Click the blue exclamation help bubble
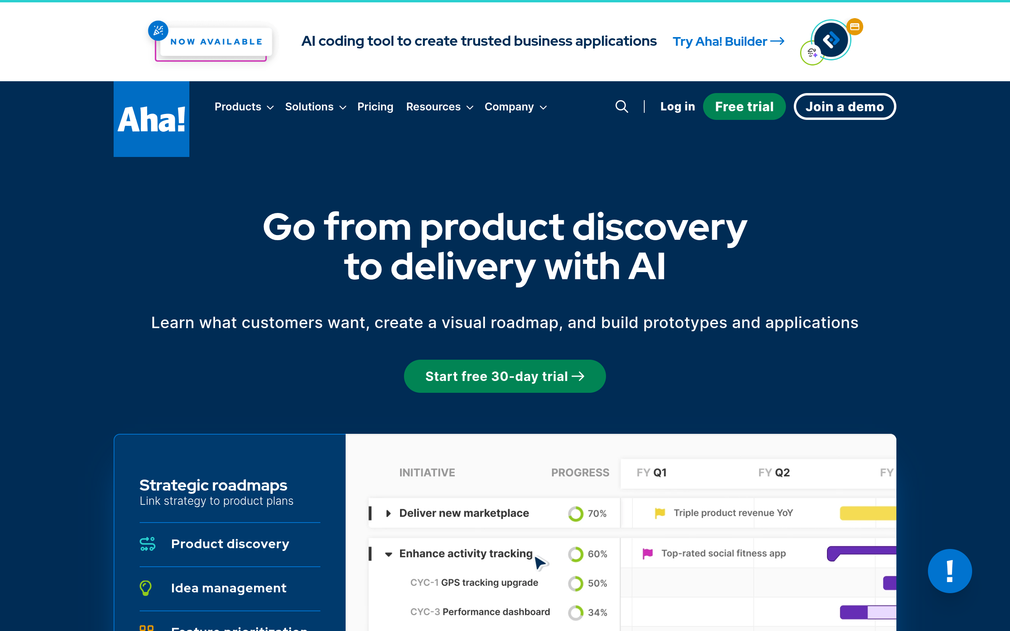The width and height of the screenshot is (1010, 631). 950,571
